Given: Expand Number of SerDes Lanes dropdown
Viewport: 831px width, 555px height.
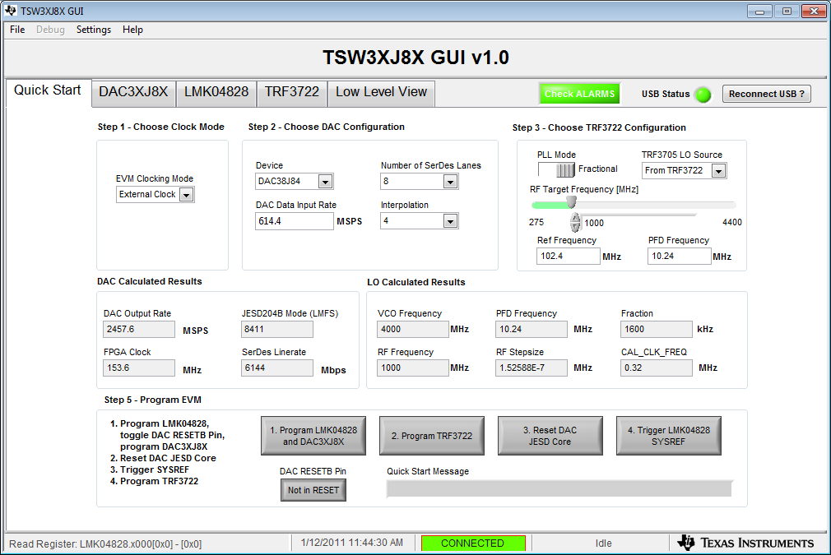Looking at the screenshot, I should tap(451, 182).
